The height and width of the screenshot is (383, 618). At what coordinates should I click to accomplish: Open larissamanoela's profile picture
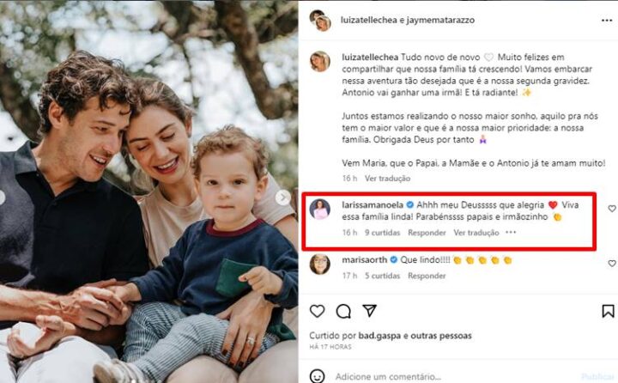tap(320, 209)
